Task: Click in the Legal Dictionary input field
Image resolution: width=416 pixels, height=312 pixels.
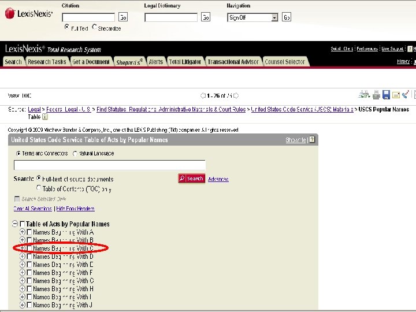Action: tap(171, 17)
